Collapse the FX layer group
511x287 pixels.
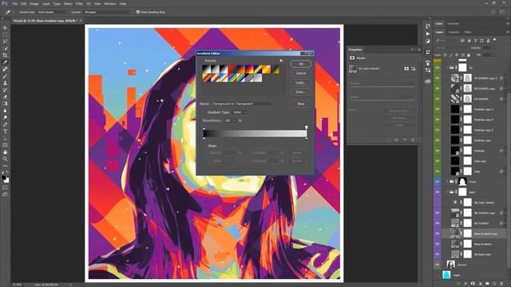tap(447, 68)
